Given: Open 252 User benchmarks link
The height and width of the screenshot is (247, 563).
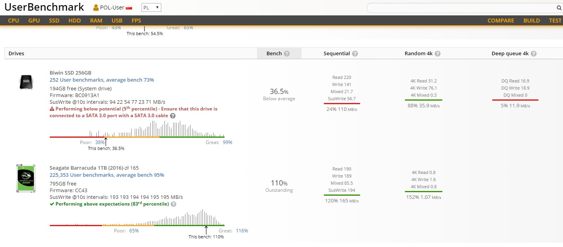Looking at the screenshot, I should pyautogui.click(x=102, y=80).
